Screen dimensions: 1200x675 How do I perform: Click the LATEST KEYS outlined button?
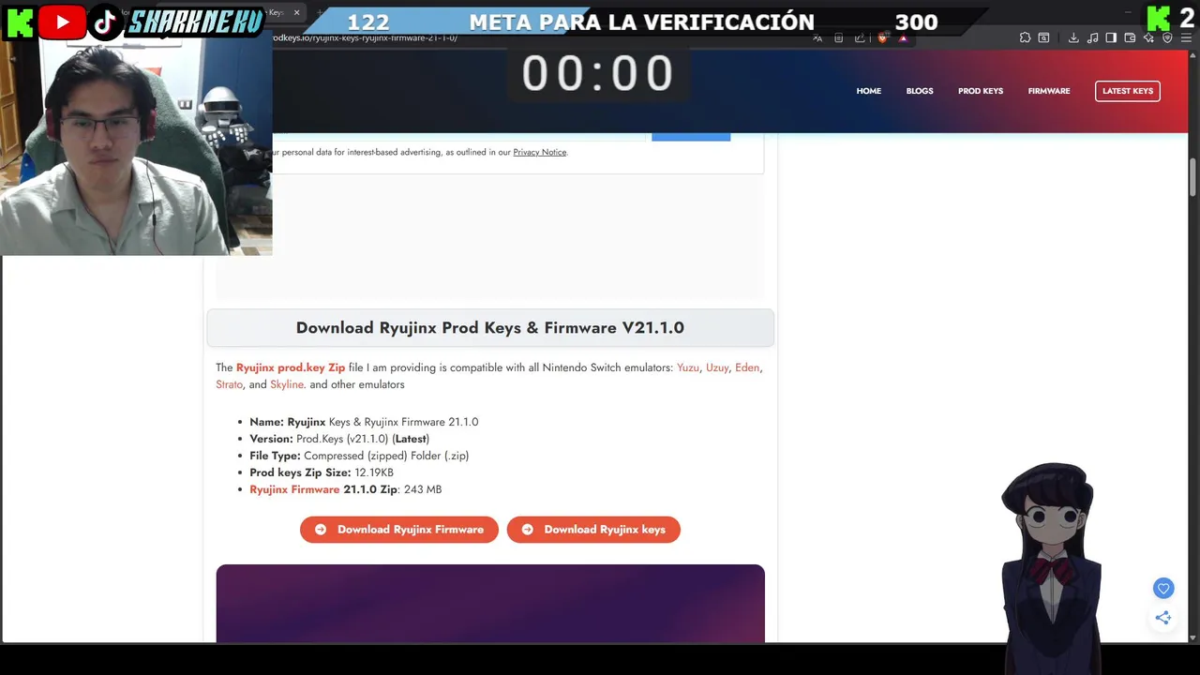pyautogui.click(x=1128, y=91)
